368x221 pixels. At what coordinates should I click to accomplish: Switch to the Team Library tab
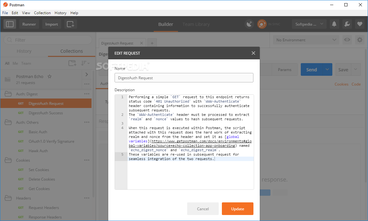pos(196,24)
